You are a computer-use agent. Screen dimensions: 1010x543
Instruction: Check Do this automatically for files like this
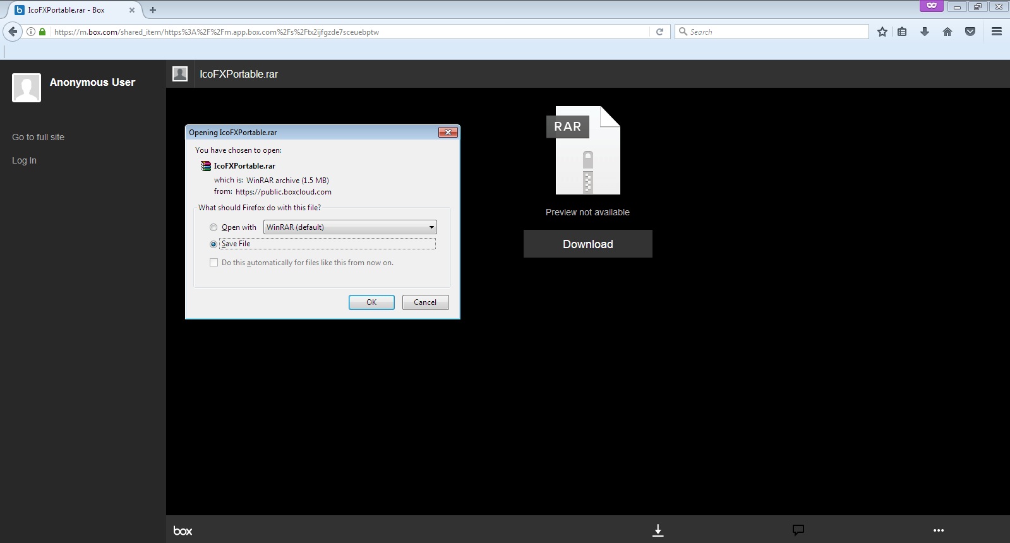point(213,263)
